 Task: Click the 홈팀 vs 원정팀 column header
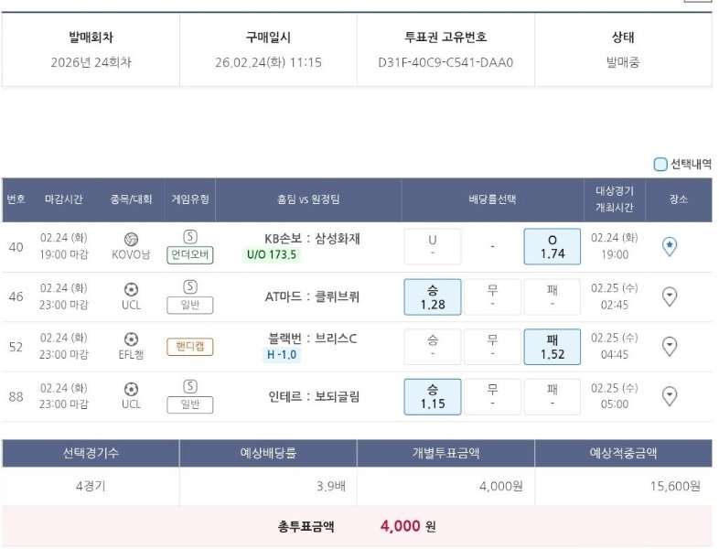(x=308, y=199)
